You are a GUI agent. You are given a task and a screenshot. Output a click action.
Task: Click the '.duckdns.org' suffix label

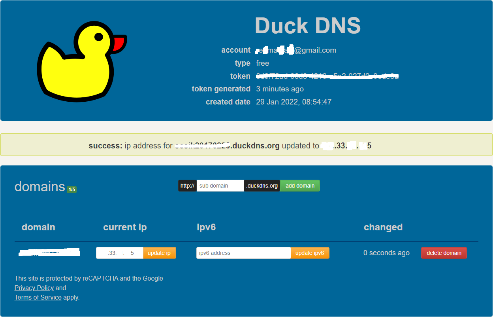pyautogui.click(x=262, y=186)
